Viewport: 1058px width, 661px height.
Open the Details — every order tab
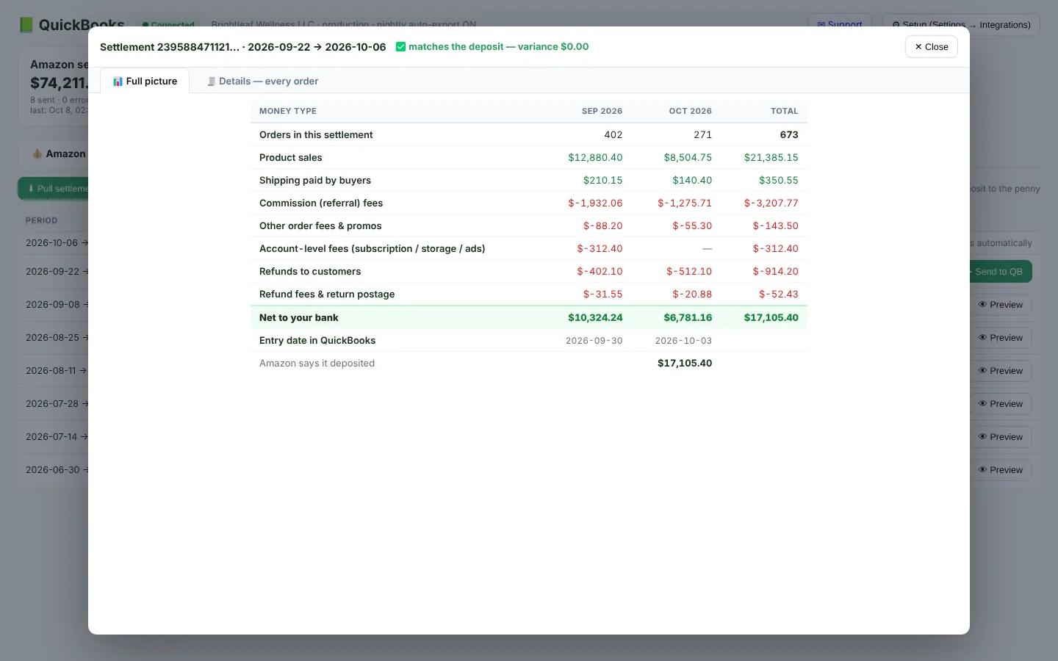point(262,81)
